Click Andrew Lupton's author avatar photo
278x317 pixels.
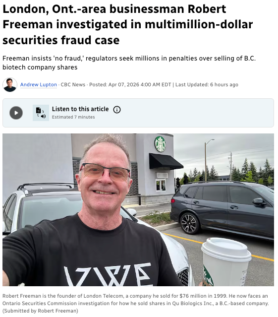(10, 84)
